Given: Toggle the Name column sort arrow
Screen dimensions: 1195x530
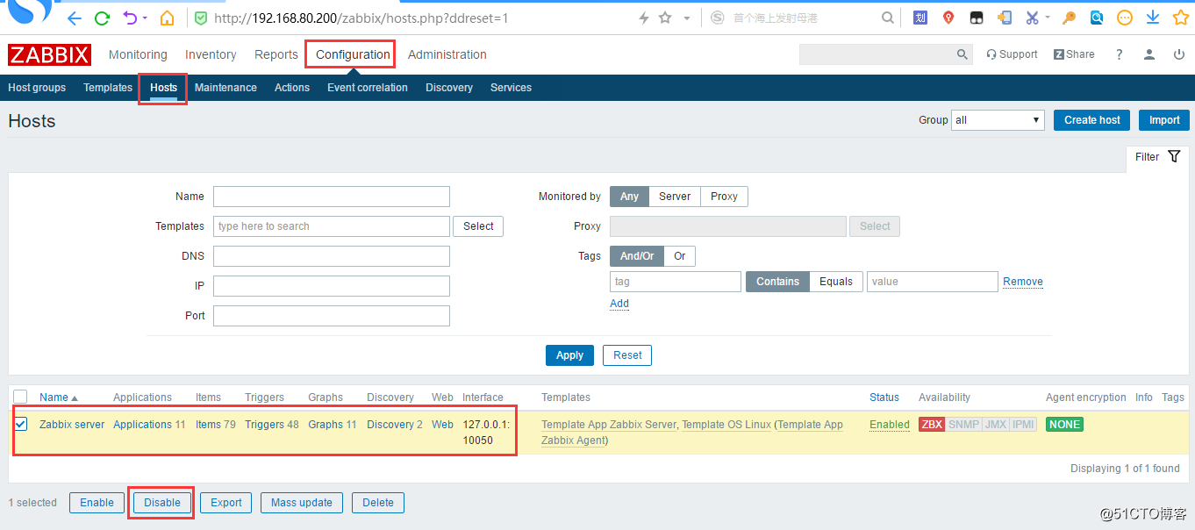Looking at the screenshot, I should (x=73, y=397).
